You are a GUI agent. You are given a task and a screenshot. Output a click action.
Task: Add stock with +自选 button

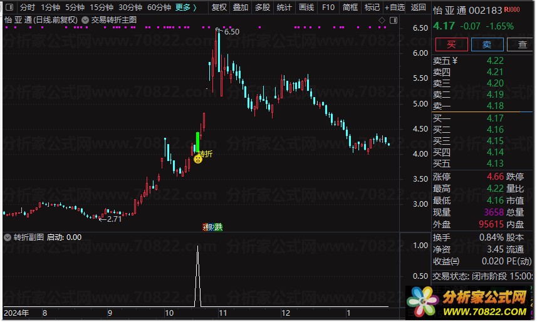pos(395,7)
